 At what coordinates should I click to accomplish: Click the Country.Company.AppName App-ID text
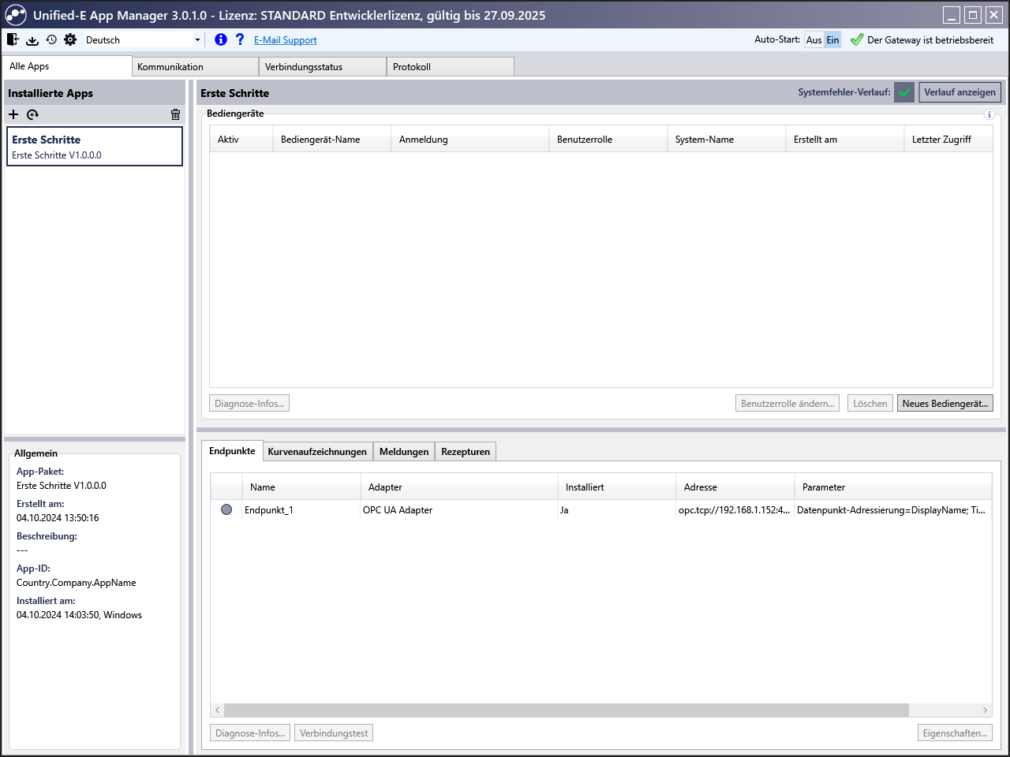click(76, 583)
